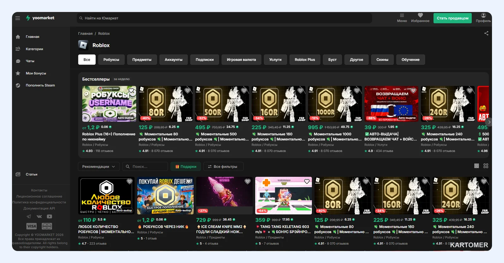
Task: Open the Меню icon in header
Action: (402, 18)
